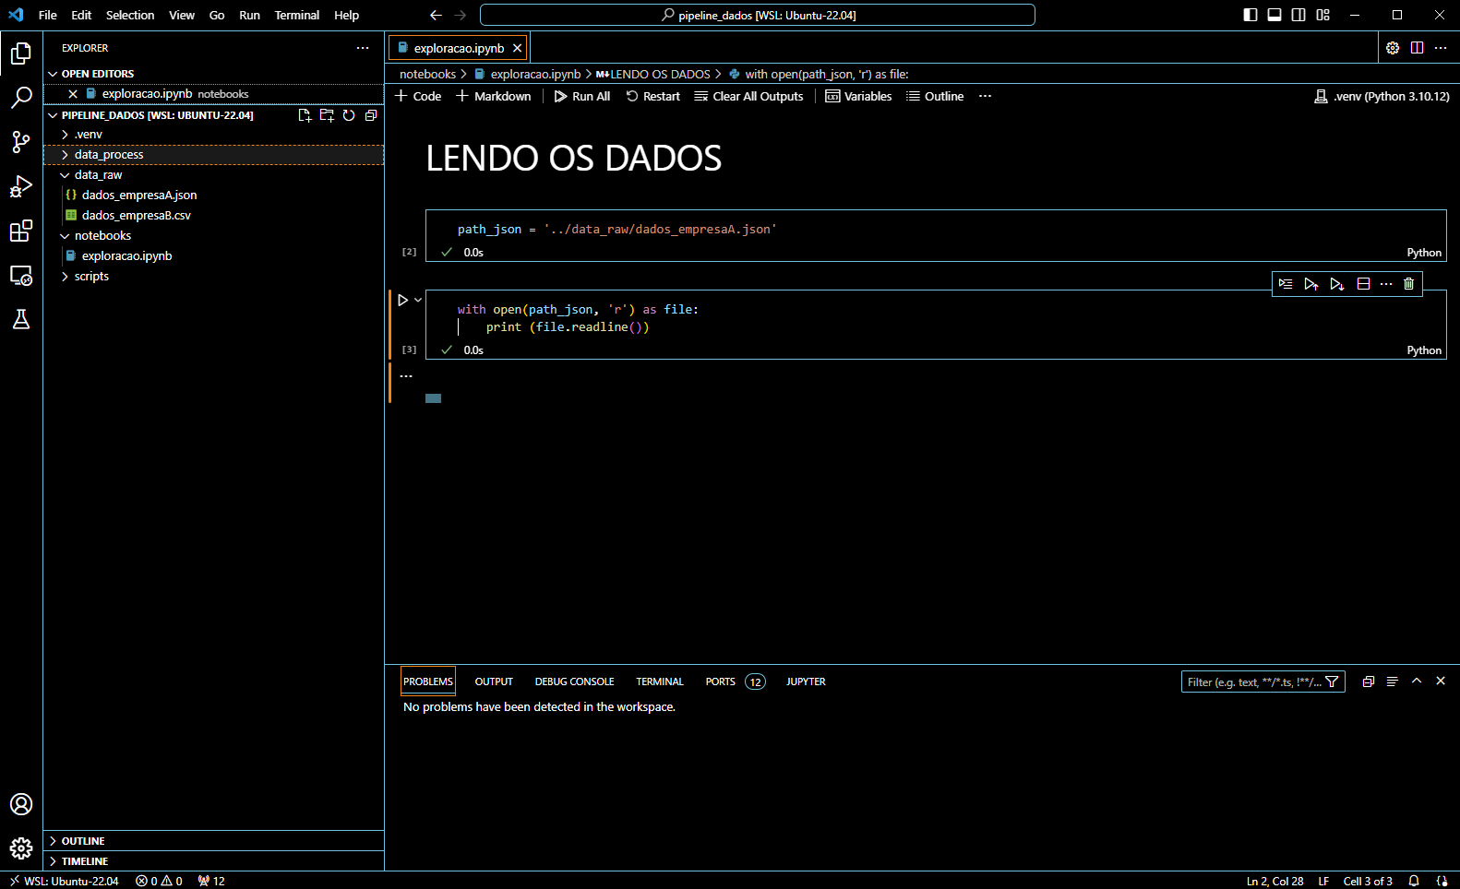Image resolution: width=1460 pixels, height=889 pixels.
Task: Click Execute Above Cells icon
Action: tap(1311, 284)
